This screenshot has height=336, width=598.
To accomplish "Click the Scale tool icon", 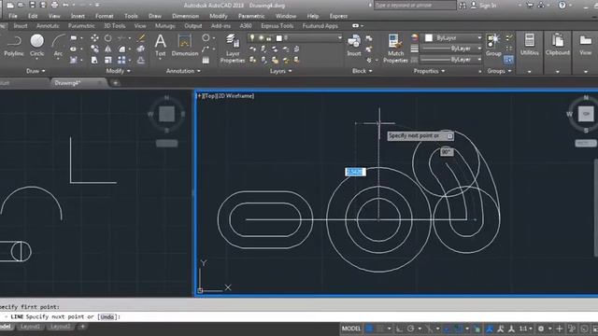I will pos(108,60).
